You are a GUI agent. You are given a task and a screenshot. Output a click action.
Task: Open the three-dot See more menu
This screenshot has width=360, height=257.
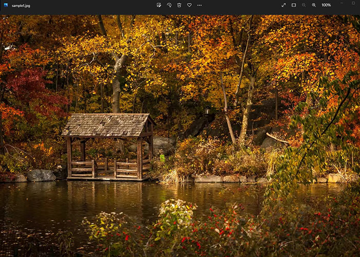[200, 5]
